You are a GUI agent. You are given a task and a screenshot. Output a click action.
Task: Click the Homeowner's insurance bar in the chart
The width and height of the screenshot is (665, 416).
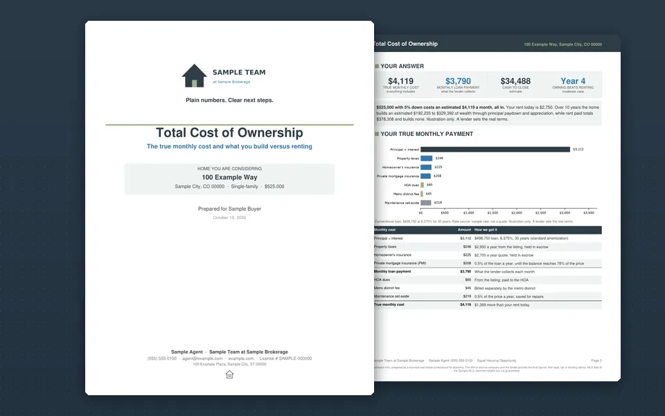(426, 167)
